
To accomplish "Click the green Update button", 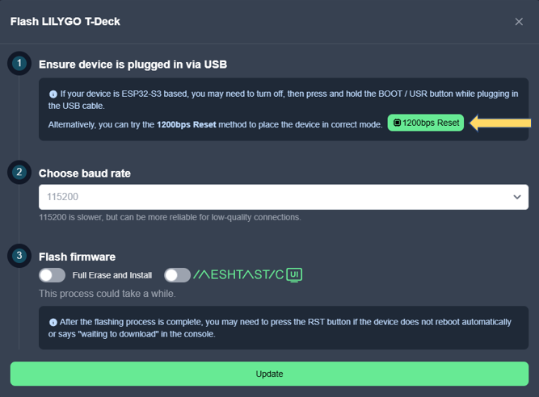I will (269, 374).
